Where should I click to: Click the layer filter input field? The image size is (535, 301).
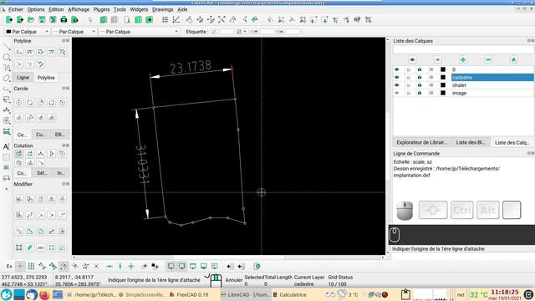click(463, 49)
